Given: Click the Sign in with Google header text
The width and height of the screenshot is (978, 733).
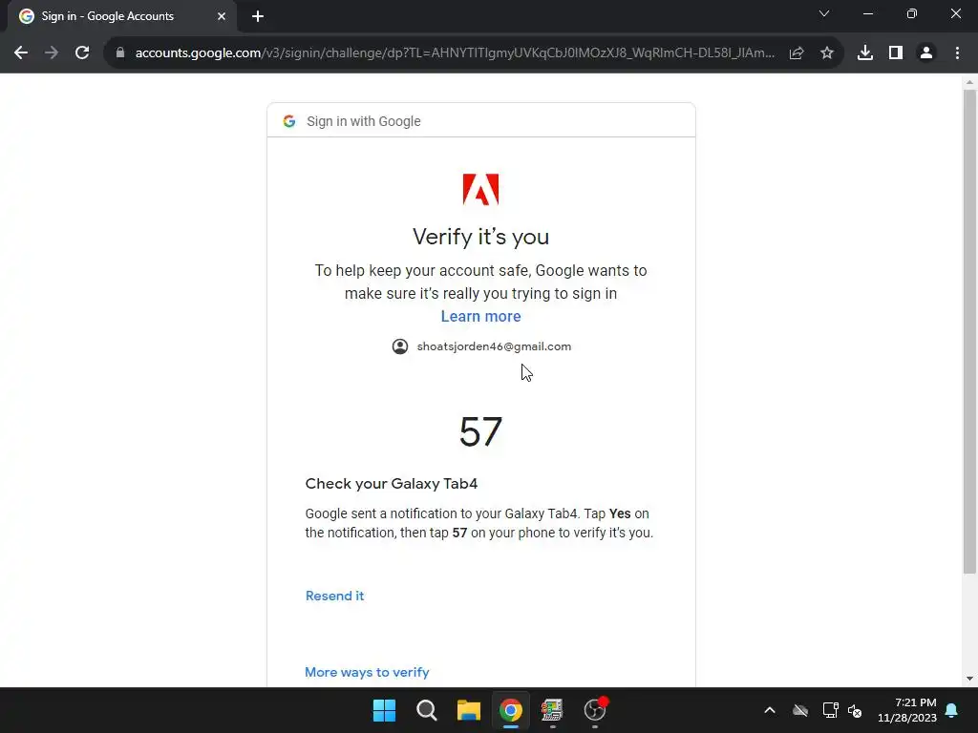Looking at the screenshot, I should pyautogui.click(x=364, y=121).
